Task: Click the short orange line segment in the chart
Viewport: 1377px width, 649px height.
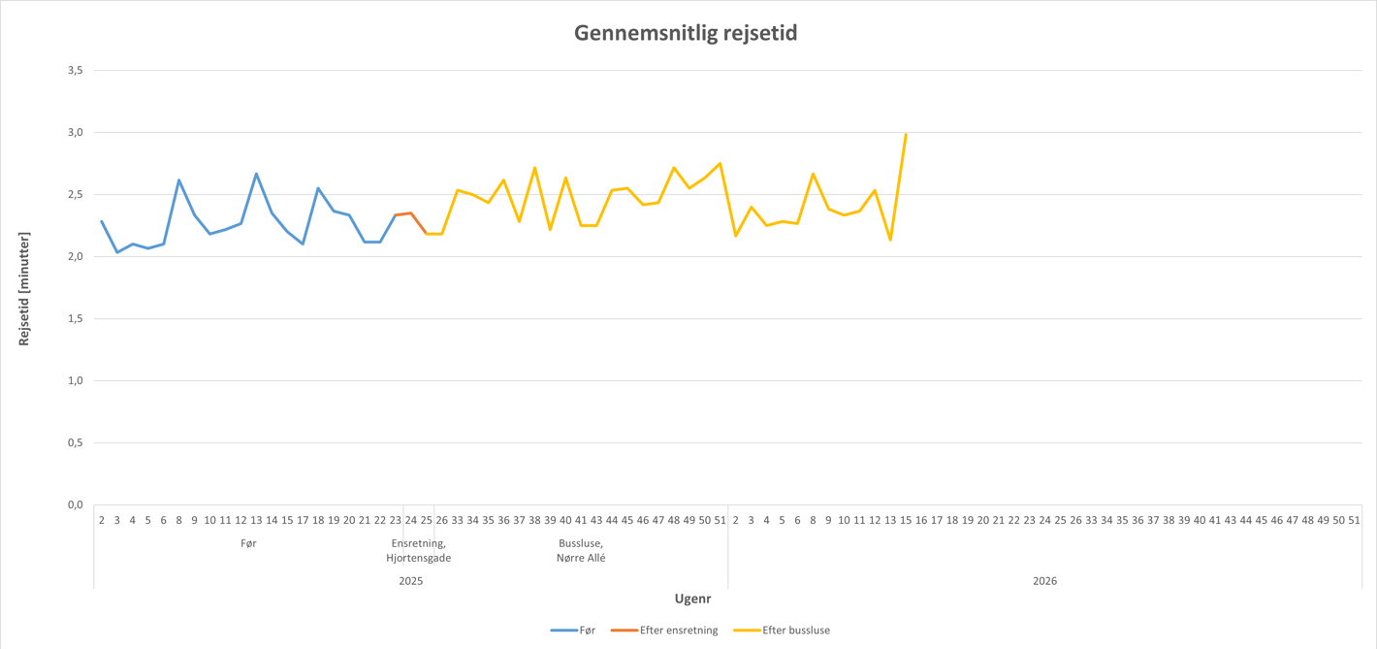Action: pos(403,213)
